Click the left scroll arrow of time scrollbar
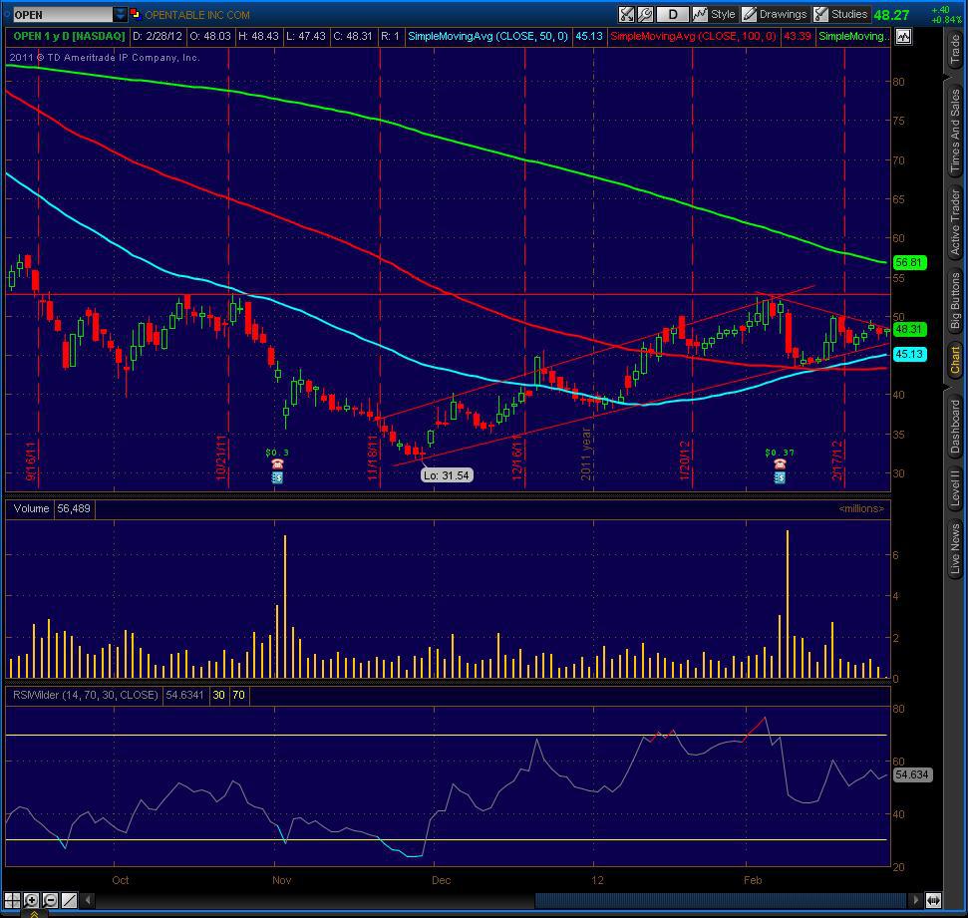 (88, 900)
